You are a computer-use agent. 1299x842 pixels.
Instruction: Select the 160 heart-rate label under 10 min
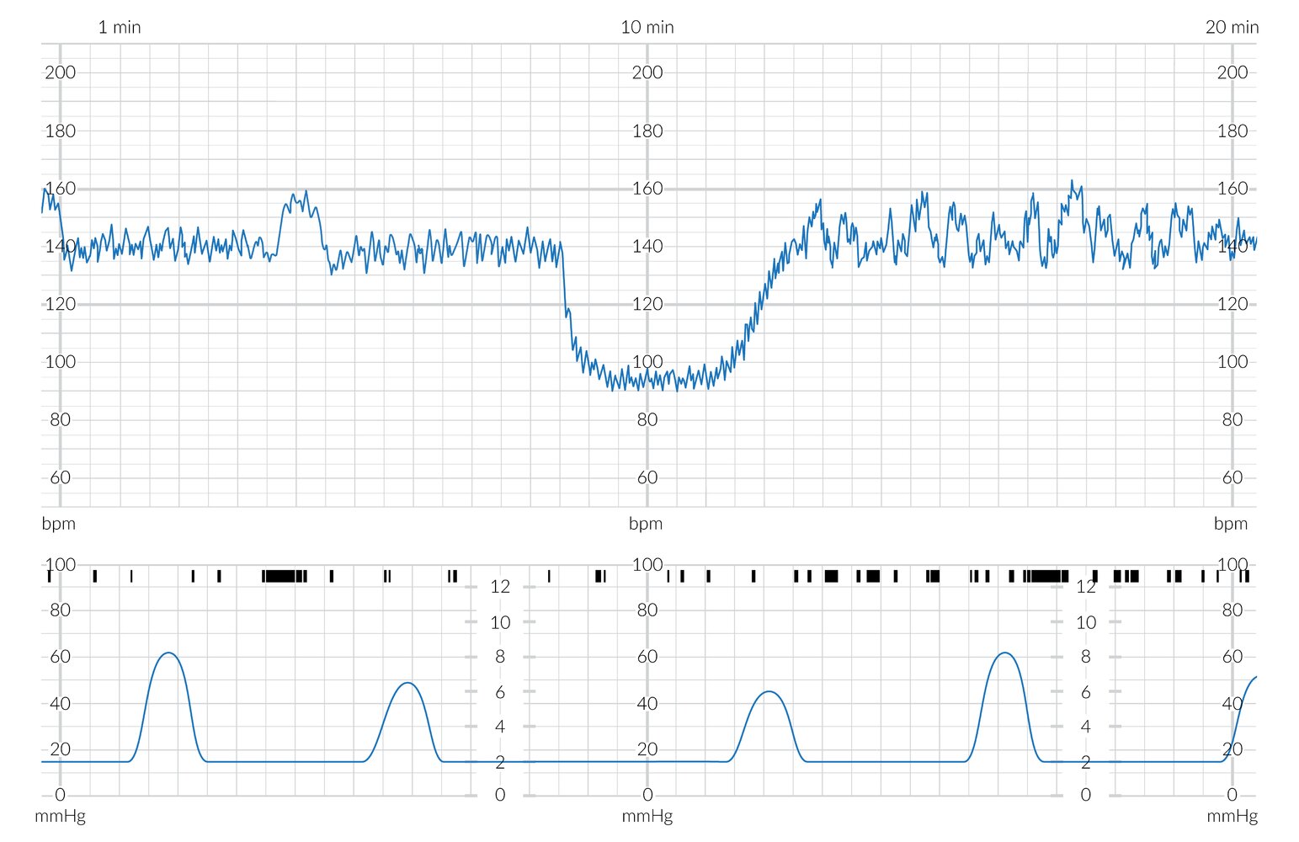pyautogui.click(x=647, y=189)
